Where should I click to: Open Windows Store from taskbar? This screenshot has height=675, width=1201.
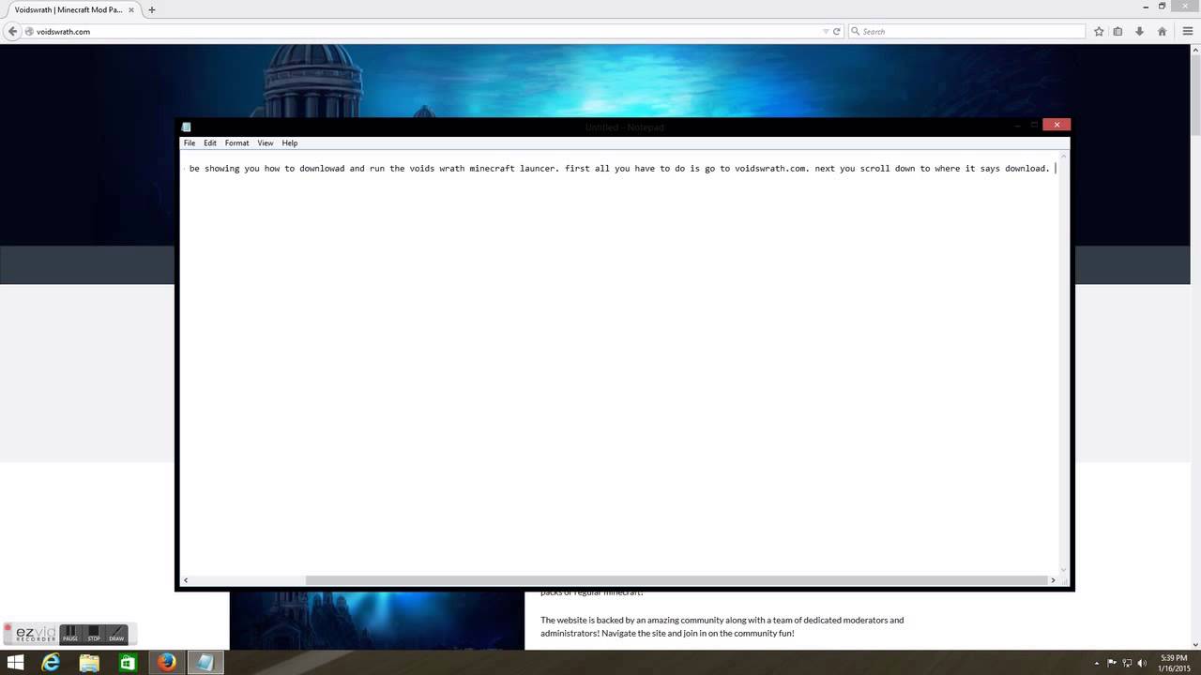click(128, 663)
